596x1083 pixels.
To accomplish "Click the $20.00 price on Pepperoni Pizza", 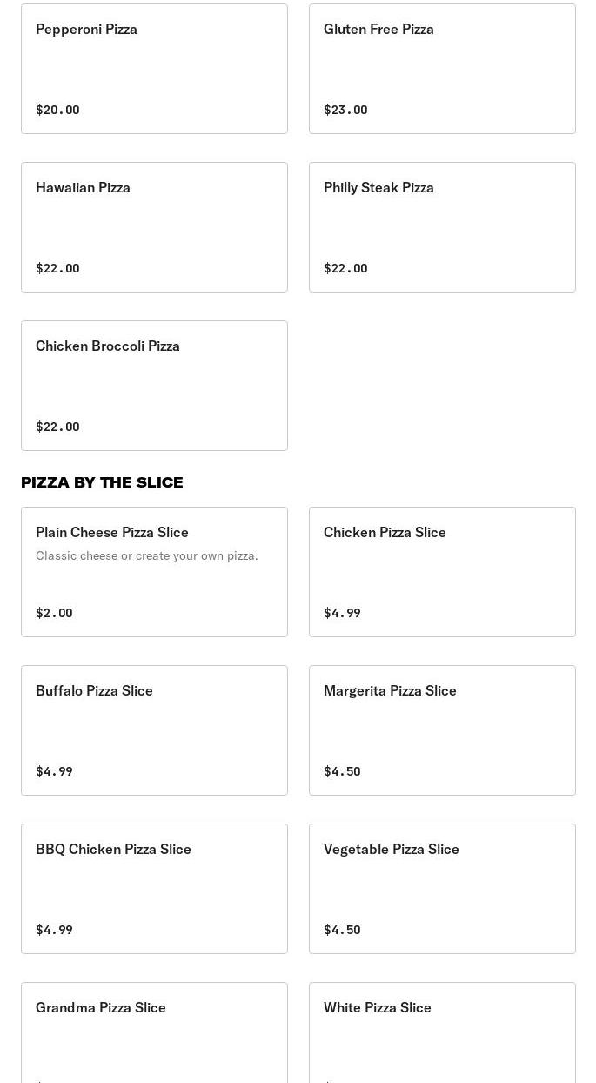I will click(x=57, y=110).
